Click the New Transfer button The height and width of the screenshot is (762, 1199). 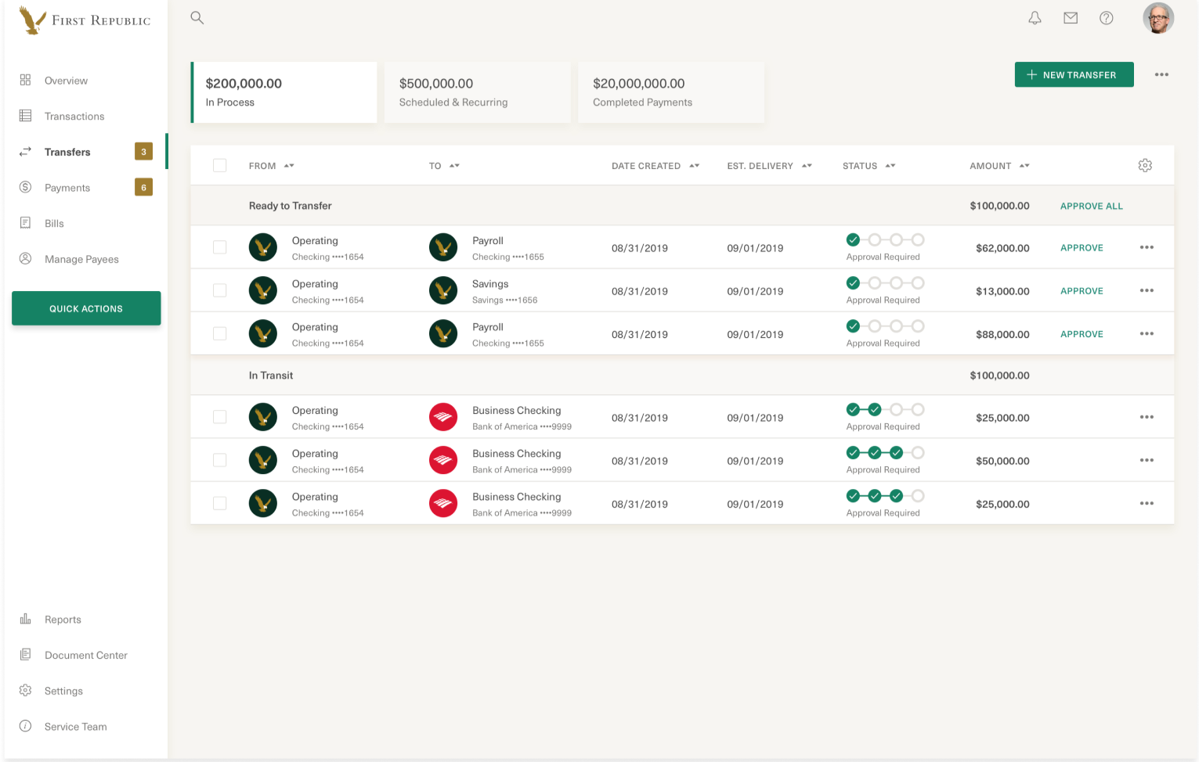(1074, 74)
